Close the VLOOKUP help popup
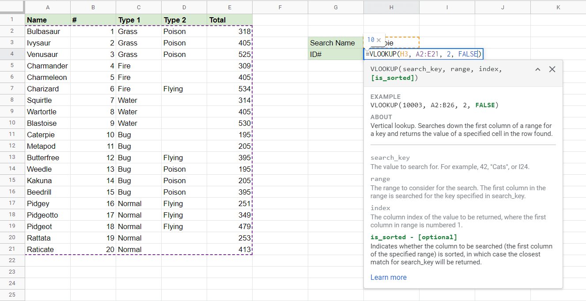 coord(552,69)
